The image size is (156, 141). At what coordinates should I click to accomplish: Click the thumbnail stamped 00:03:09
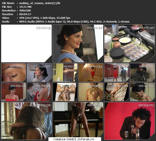coord(117,92)
